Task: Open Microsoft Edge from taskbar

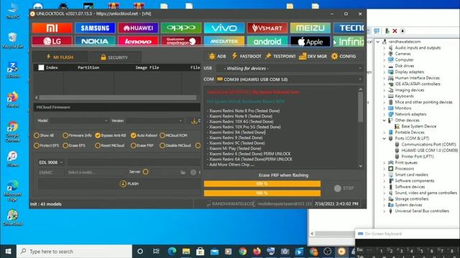Action: (172, 252)
